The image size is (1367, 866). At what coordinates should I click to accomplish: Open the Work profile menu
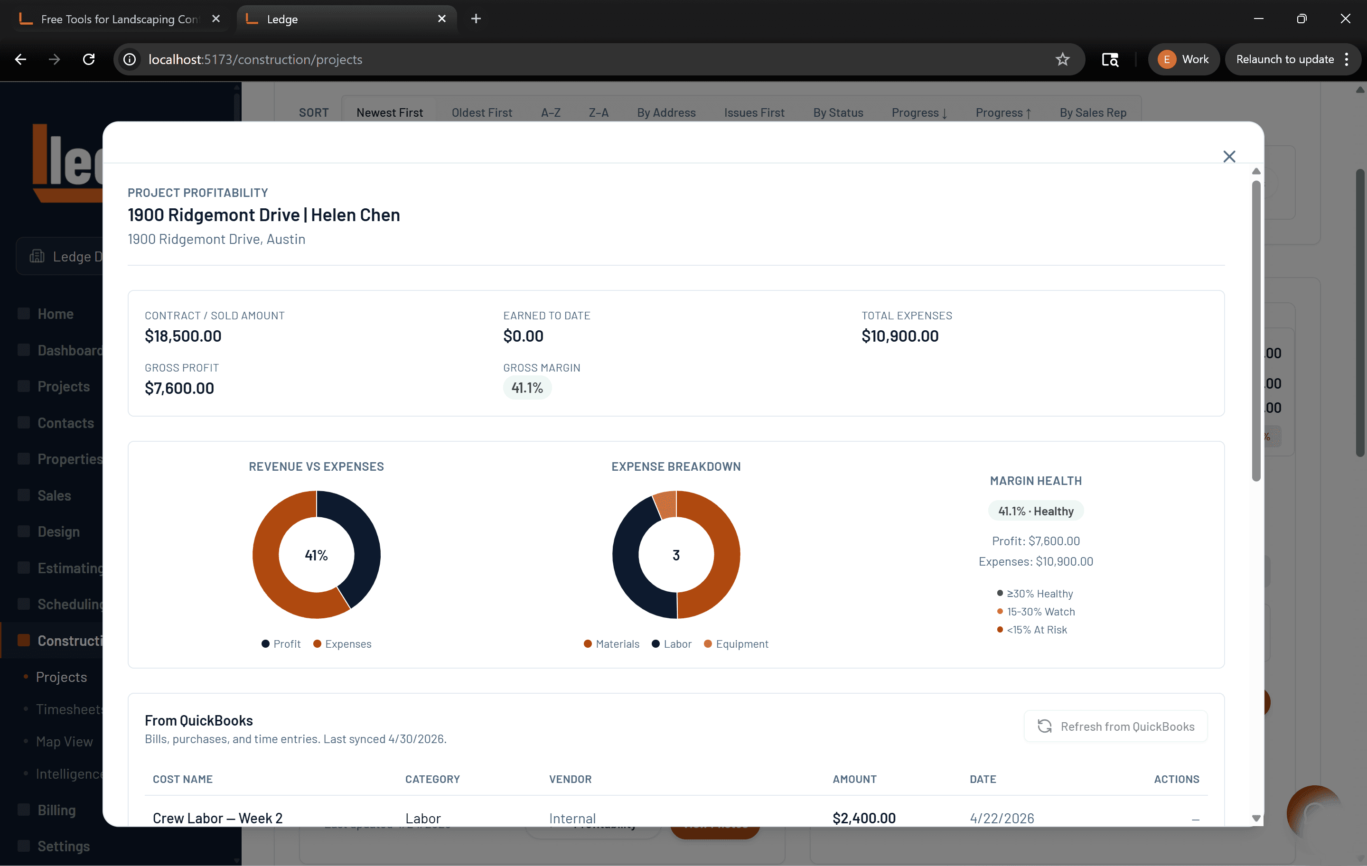1184,59
